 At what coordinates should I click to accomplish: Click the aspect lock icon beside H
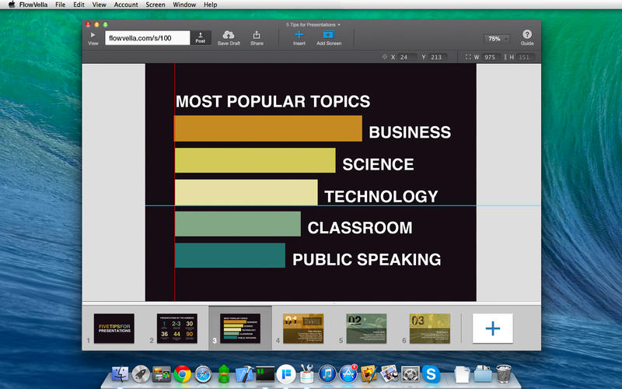pyautogui.click(x=505, y=57)
